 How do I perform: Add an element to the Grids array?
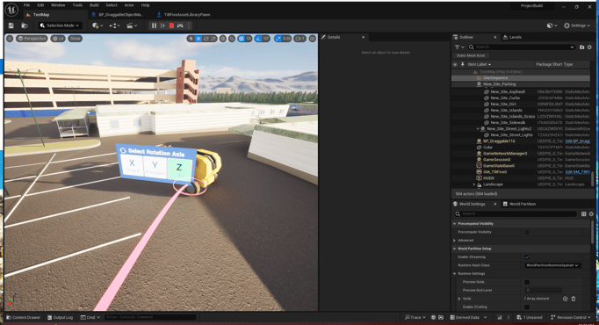[x=565, y=299]
